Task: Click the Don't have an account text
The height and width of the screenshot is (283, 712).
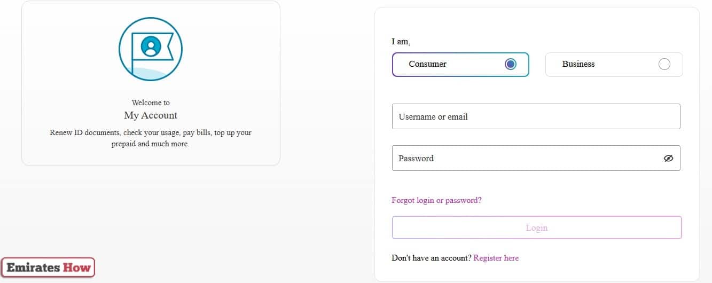Action: pyautogui.click(x=432, y=258)
